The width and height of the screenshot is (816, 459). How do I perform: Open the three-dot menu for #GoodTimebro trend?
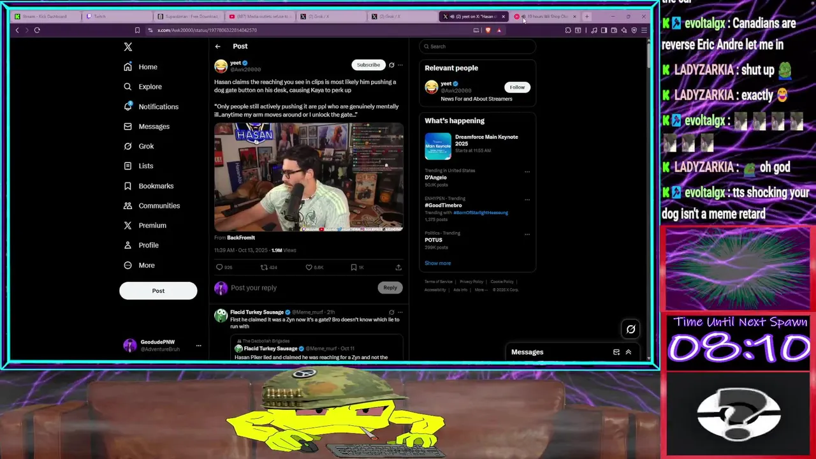[527, 199]
